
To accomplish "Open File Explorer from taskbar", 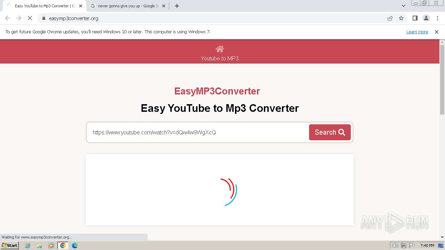I will click(39, 245).
